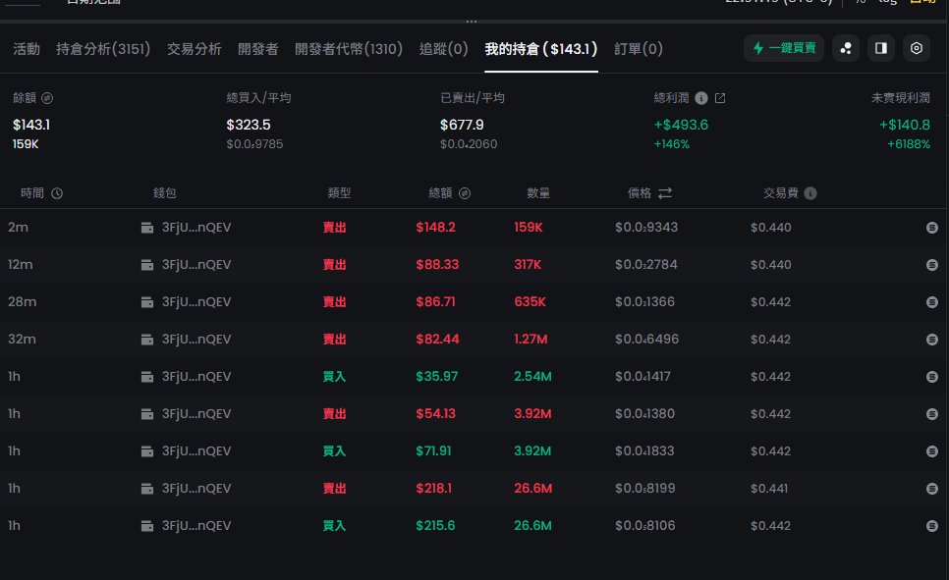The width and height of the screenshot is (949, 580).
Task: Click the 交易費 info icon
Action: (x=810, y=193)
